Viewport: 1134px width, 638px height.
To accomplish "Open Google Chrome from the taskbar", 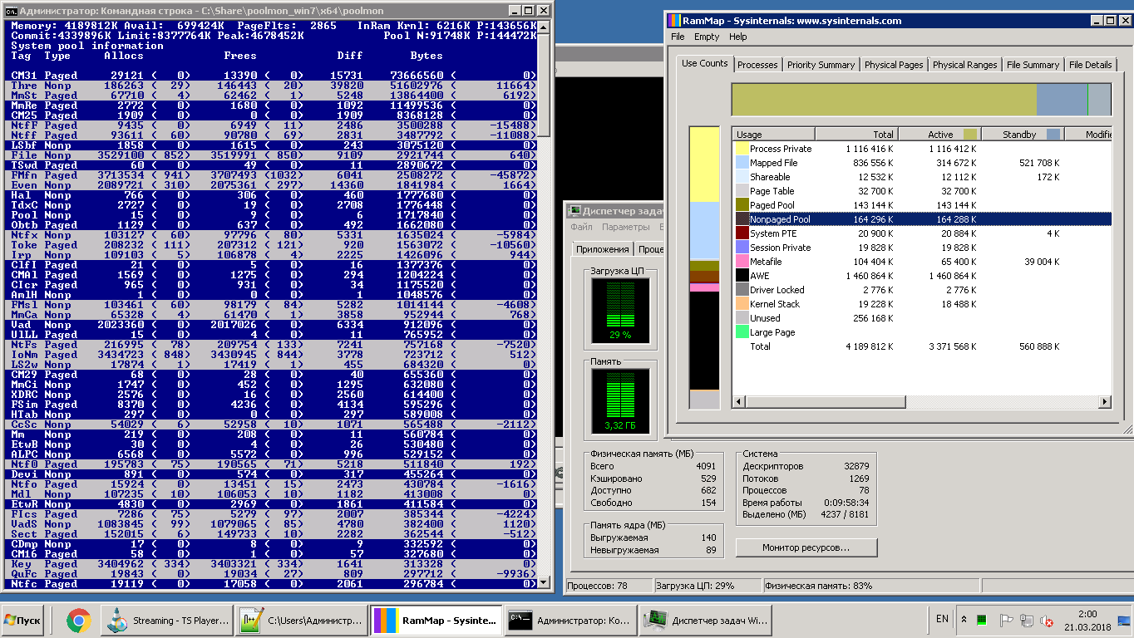I will coord(79,620).
